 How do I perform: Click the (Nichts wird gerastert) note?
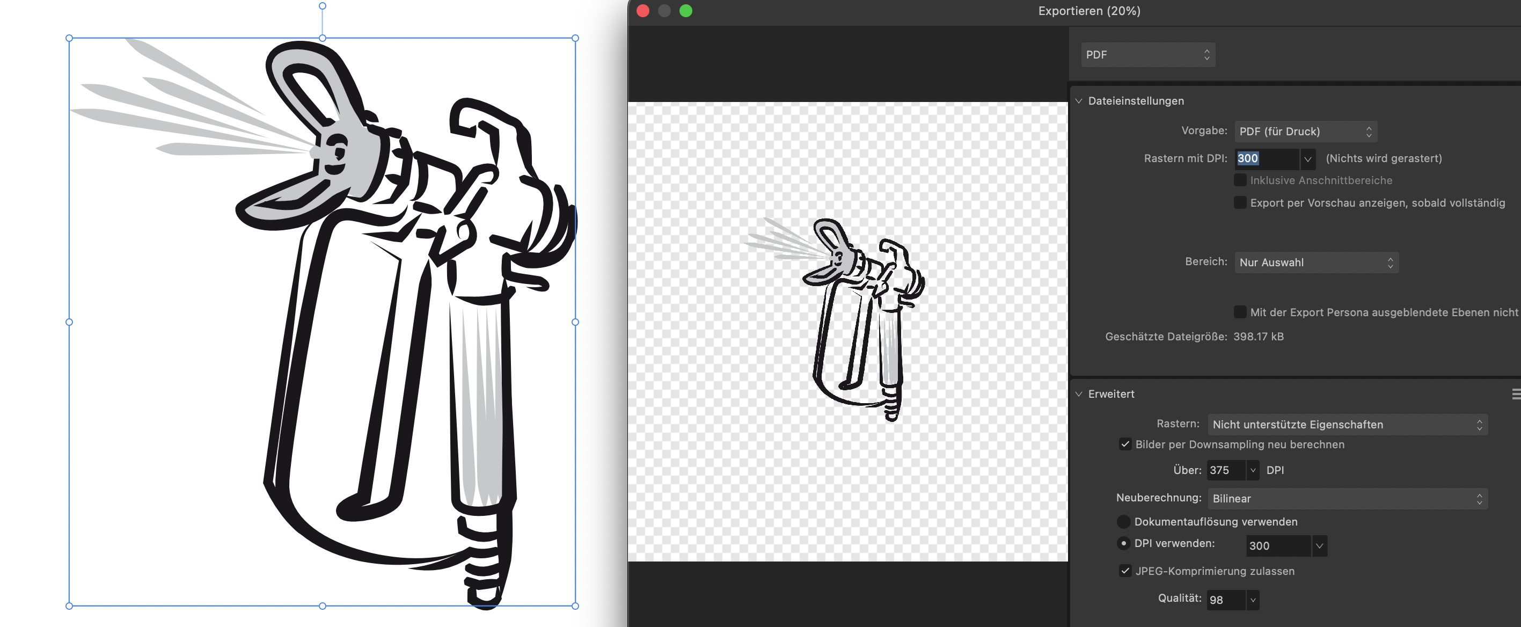[1384, 158]
